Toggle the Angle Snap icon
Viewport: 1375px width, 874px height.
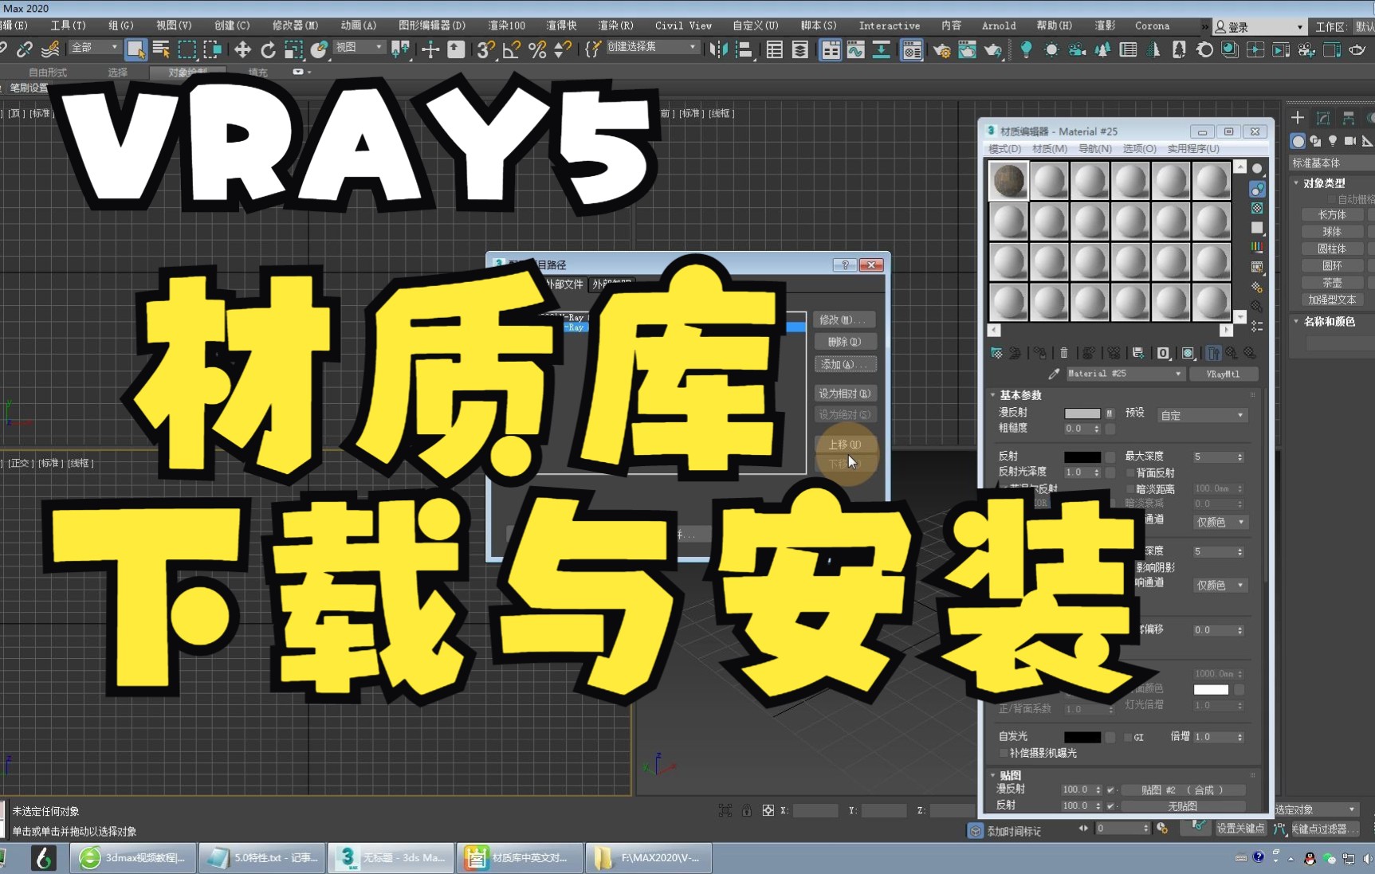coord(511,50)
